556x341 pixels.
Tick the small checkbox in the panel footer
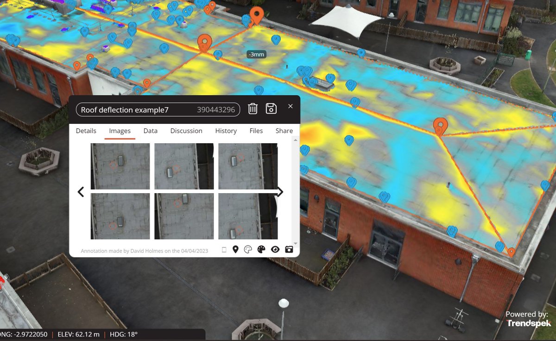coord(224,250)
